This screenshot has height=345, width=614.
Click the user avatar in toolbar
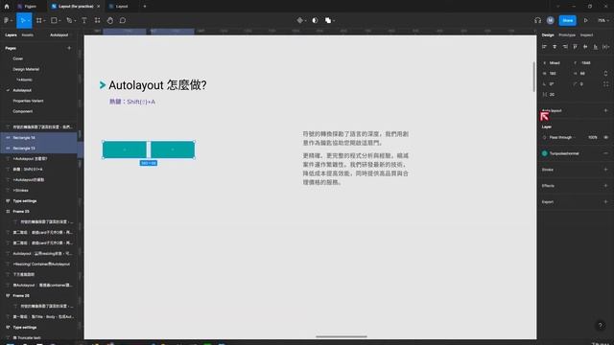[x=550, y=20]
